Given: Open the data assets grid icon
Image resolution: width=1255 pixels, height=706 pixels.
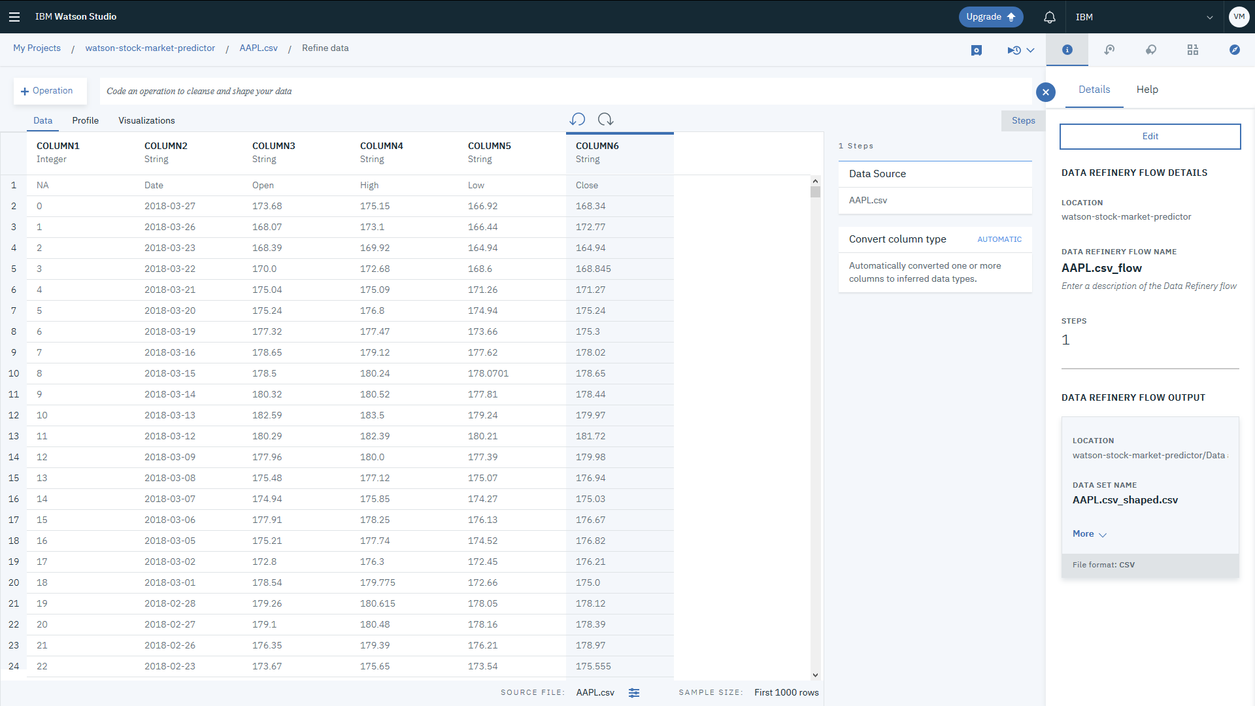Looking at the screenshot, I should (1193, 50).
